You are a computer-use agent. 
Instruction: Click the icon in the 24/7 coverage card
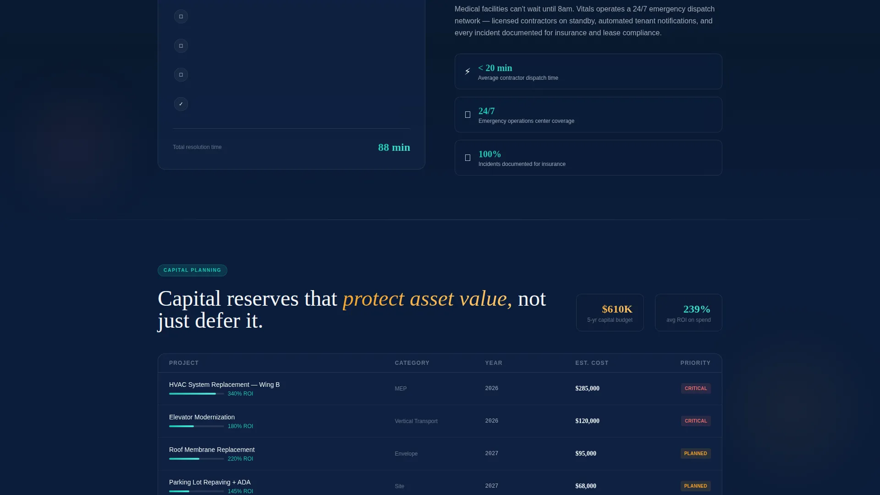tap(467, 115)
